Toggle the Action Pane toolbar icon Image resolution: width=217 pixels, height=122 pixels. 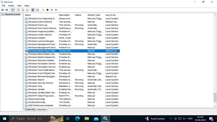pos(37,10)
